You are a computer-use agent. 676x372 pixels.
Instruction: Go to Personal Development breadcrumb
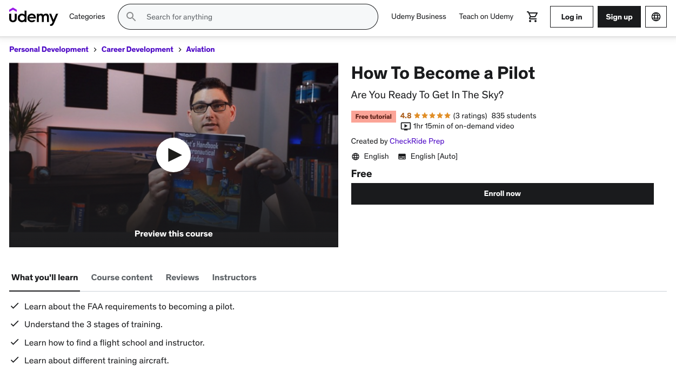[49, 49]
